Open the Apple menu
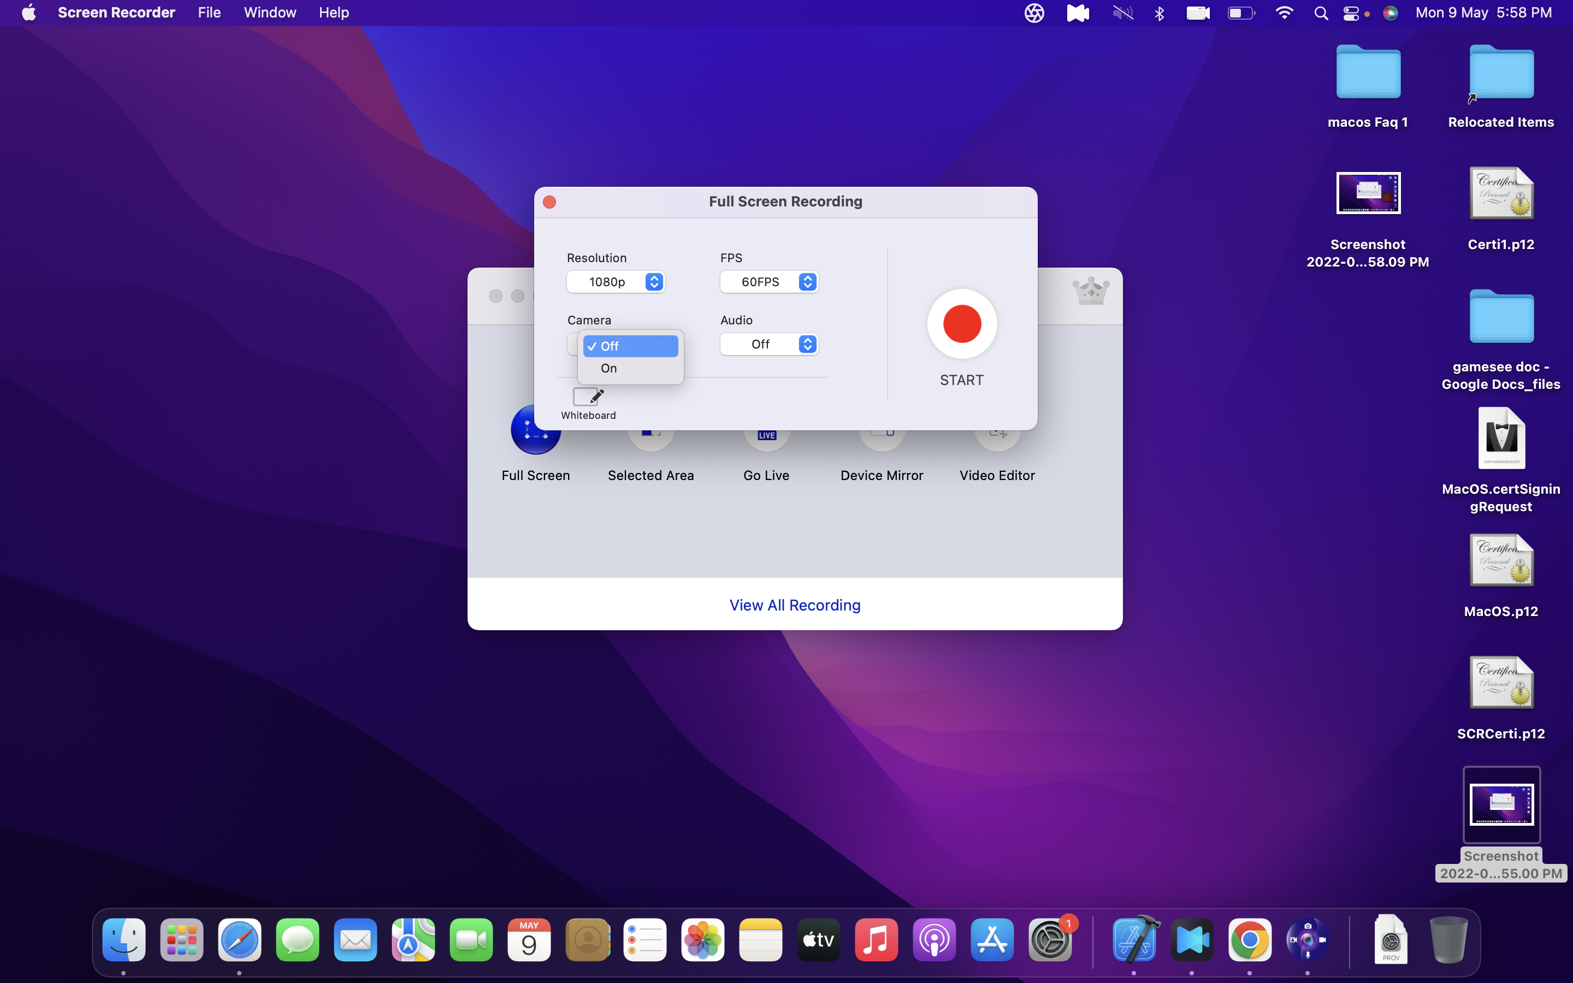Screen dimensions: 1573x983 pyautogui.click(x=28, y=13)
